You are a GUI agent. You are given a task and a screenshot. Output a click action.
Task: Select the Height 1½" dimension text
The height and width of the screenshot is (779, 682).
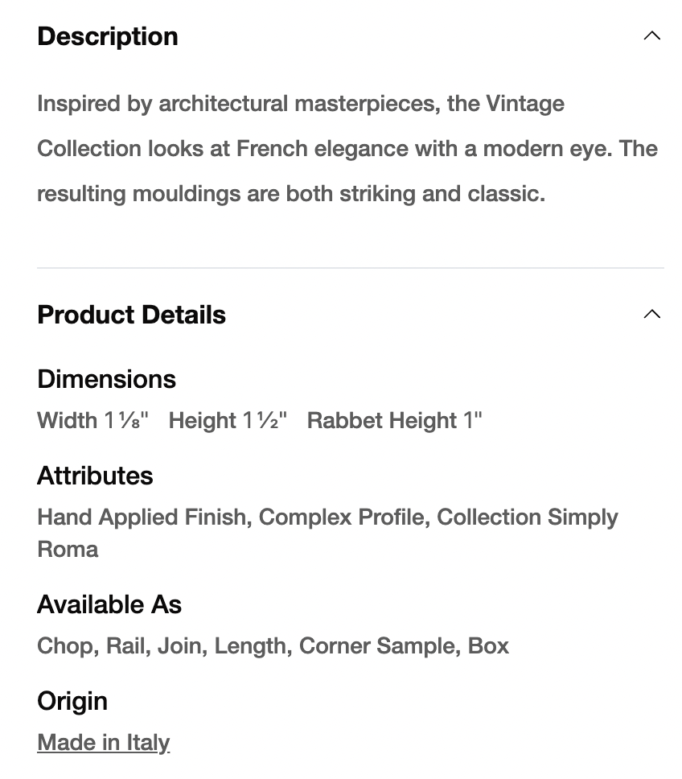tap(227, 420)
